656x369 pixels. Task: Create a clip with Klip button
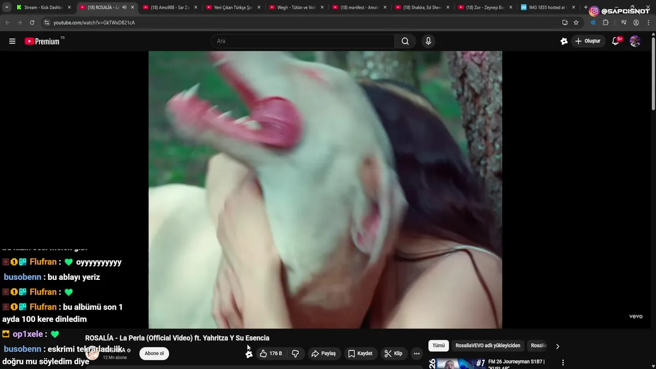(x=394, y=354)
